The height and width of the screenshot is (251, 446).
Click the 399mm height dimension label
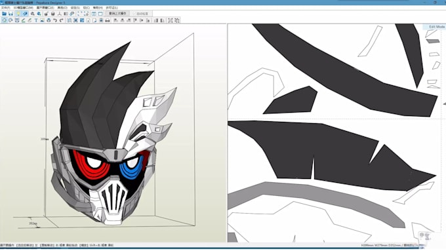click(45, 140)
